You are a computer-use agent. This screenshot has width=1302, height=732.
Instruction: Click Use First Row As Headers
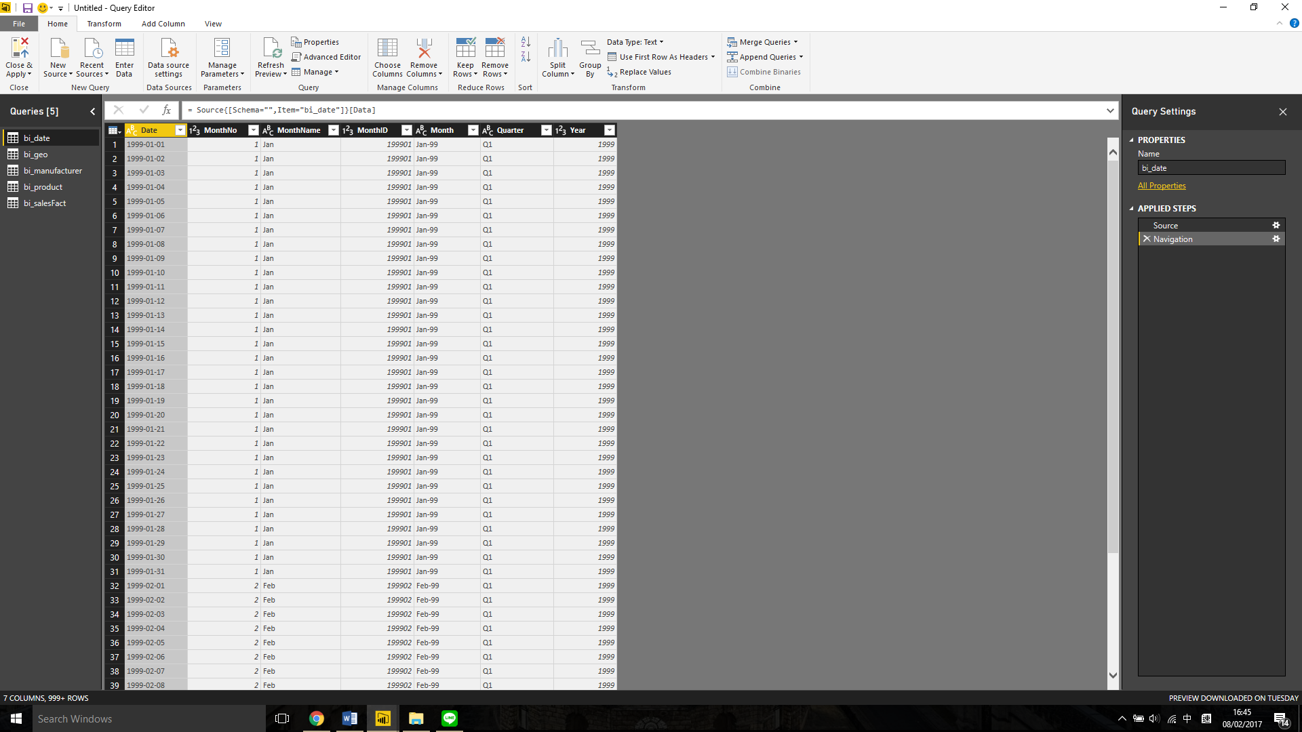[661, 57]
